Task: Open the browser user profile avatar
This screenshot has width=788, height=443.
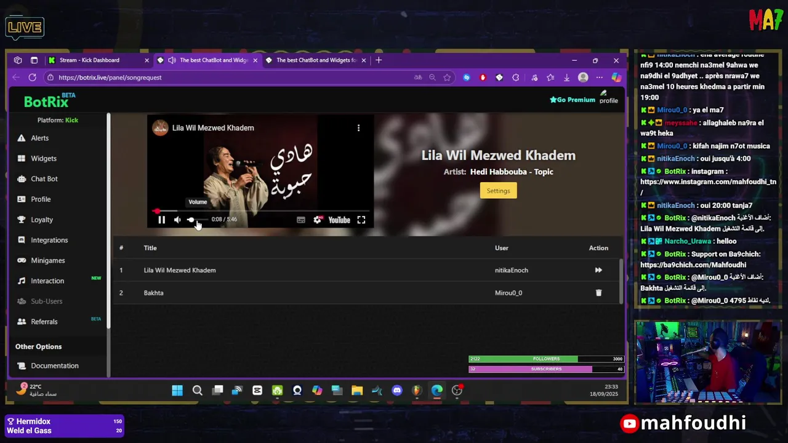Action: pyautogui.click(x=583, y=78)
